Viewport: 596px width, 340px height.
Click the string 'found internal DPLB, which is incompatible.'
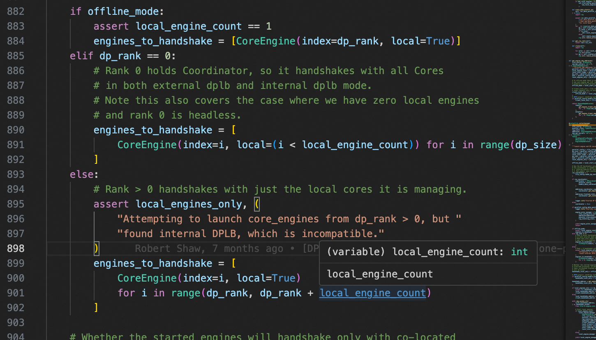coord(251,233)
